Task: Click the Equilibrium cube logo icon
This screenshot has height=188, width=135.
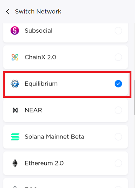Action: 15,84
